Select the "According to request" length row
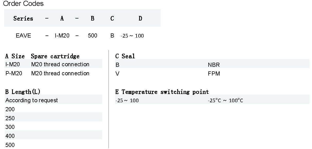 (32, 100)
